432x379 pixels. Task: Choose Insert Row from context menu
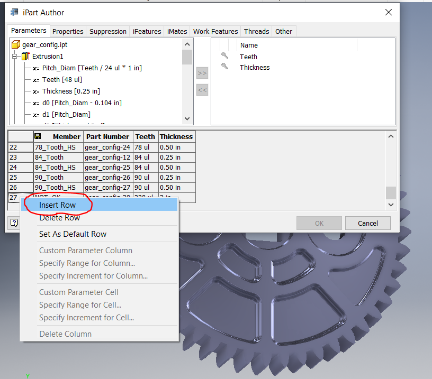[100, 205]
